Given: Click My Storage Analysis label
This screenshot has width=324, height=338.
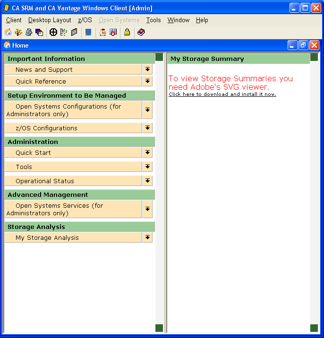Looking at the screenshot, I should tap(47, 238).
